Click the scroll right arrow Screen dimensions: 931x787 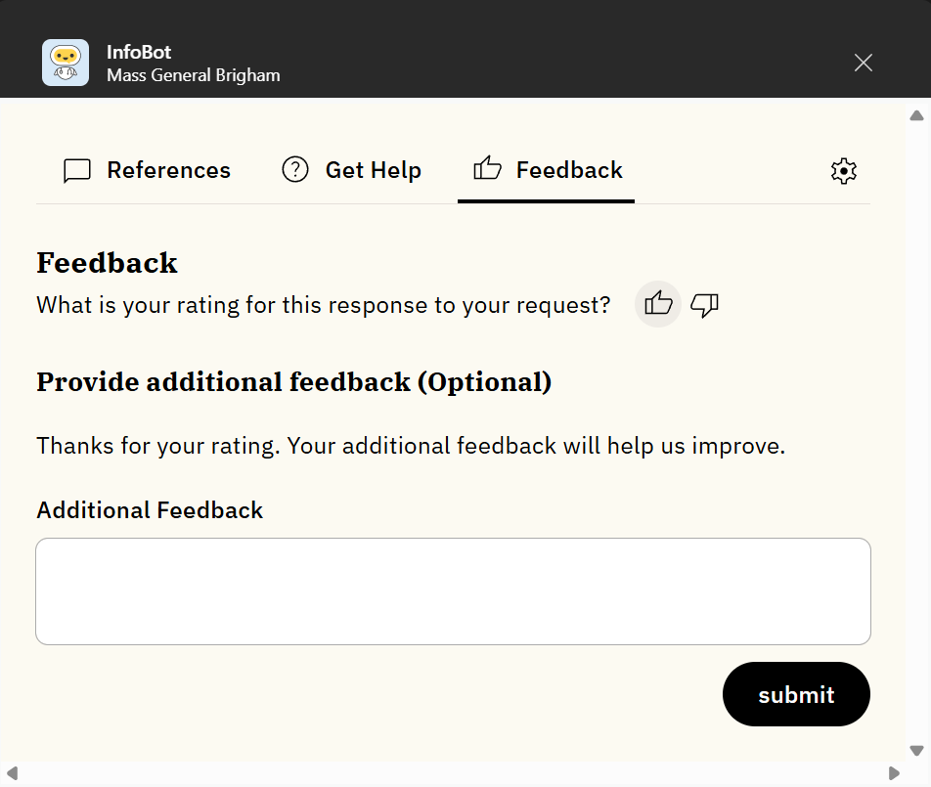point(893,773)
